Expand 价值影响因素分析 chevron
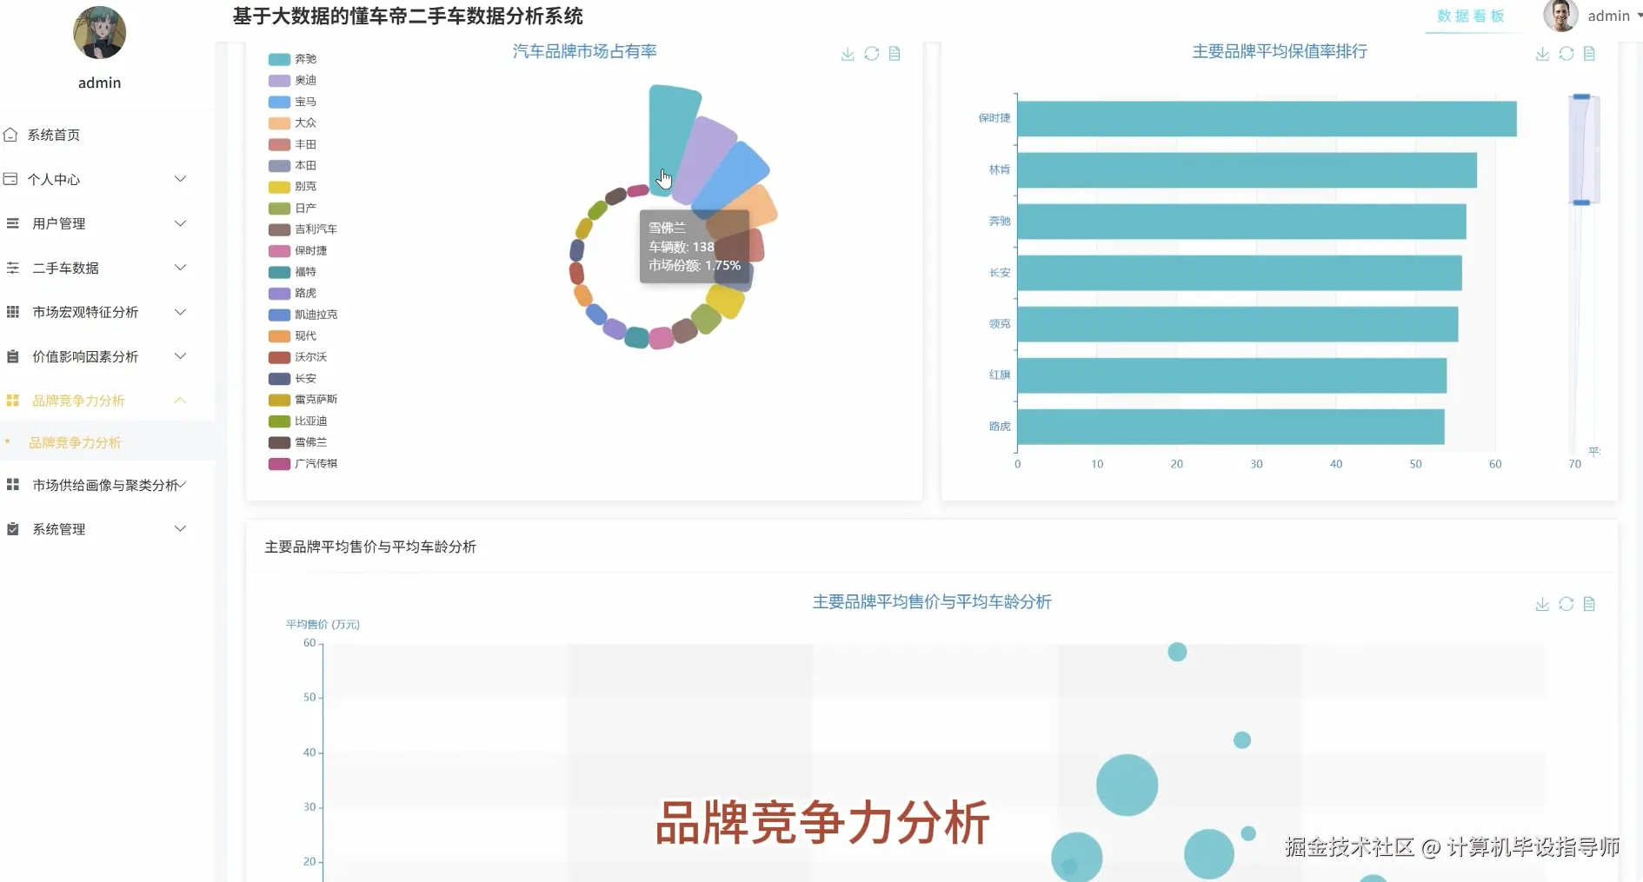1643x882 pixels. (181, 356)
